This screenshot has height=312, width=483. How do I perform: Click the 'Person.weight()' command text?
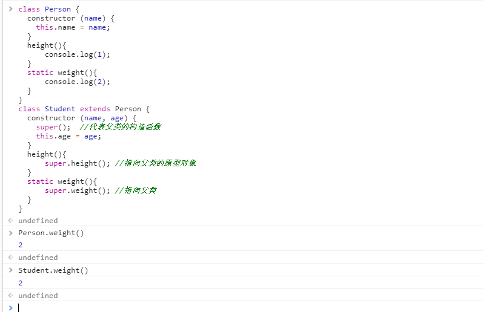click(51, 233)
